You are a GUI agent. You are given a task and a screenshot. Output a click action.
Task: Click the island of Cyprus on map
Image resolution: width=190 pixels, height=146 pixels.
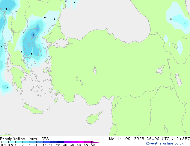pyautogui.click(x=94, y=118)
